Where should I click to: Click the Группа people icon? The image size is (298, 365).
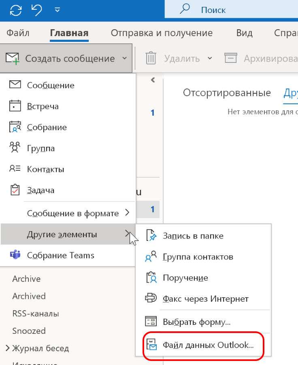click(x=15, y=147)
